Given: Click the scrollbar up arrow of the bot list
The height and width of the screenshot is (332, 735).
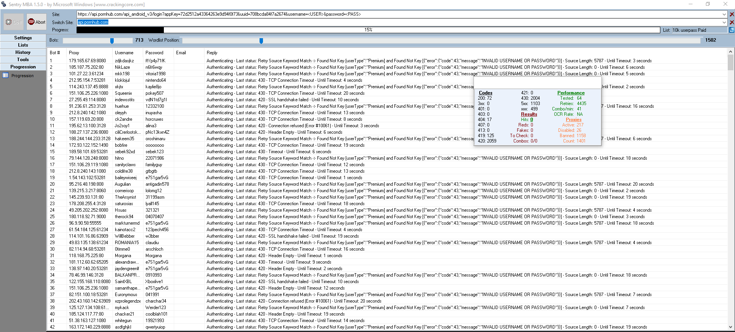Looking at the screenshot, I should click(731, 52).
